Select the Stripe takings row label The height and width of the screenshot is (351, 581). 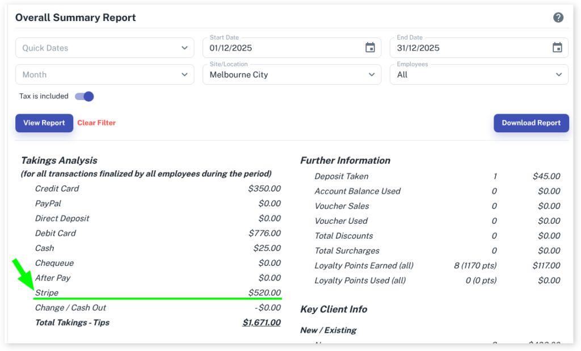(47, 293)
